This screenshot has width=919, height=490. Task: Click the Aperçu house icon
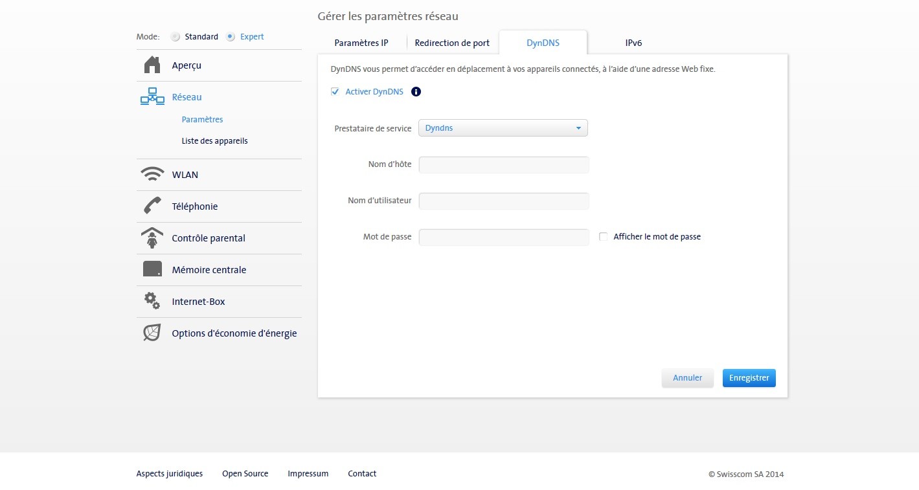point(152,65)
